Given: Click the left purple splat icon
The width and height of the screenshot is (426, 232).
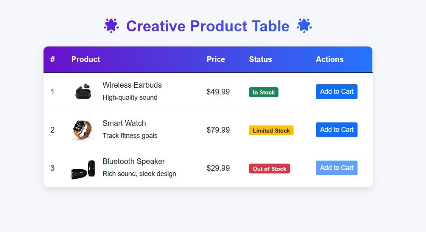Looking at the screenshot, I should click(111, 26).
